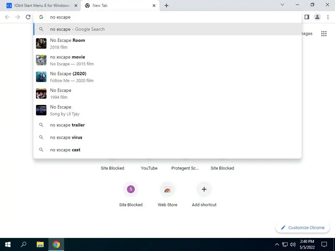Click search icon beside 'no escape trailer'
Viewport: 335px width, 251px height.
41,125
